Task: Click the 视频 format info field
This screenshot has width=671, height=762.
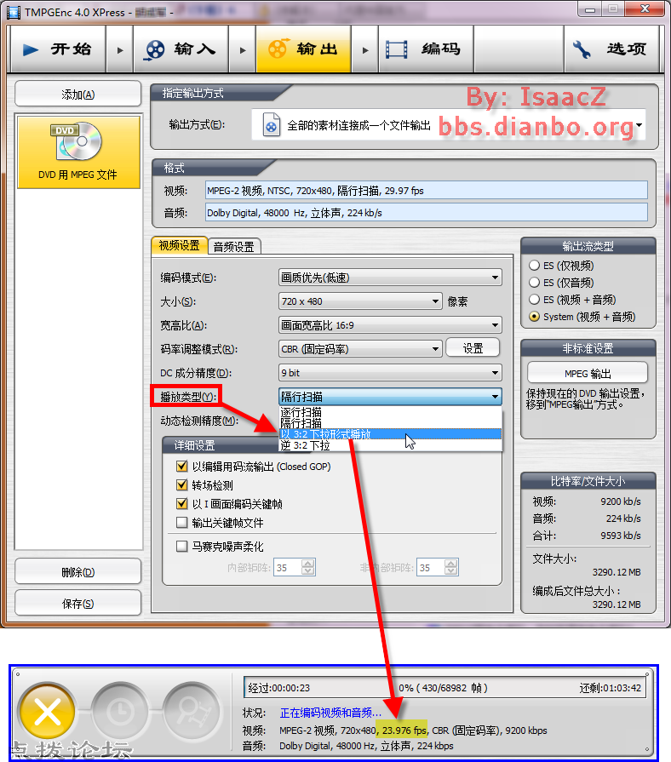Action: tap(426, 190)
